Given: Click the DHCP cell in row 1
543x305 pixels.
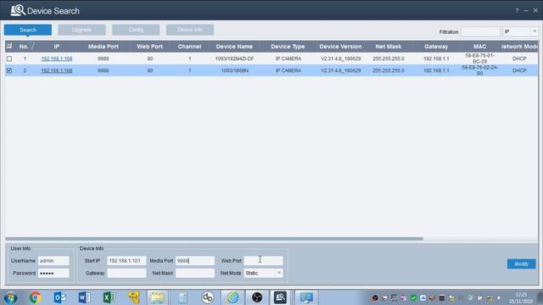Looking at the screenshot, I should [x=519, y=58].
